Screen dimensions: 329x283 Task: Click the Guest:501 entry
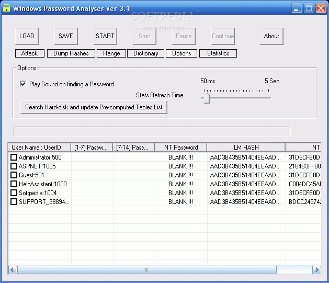click(31, 175)
